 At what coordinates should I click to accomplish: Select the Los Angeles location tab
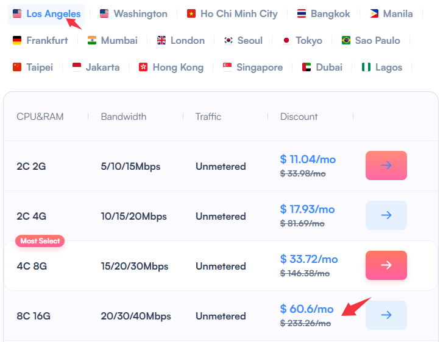pos(47,14)
